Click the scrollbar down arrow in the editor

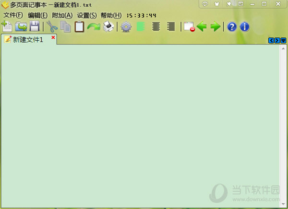click(283, 204)
